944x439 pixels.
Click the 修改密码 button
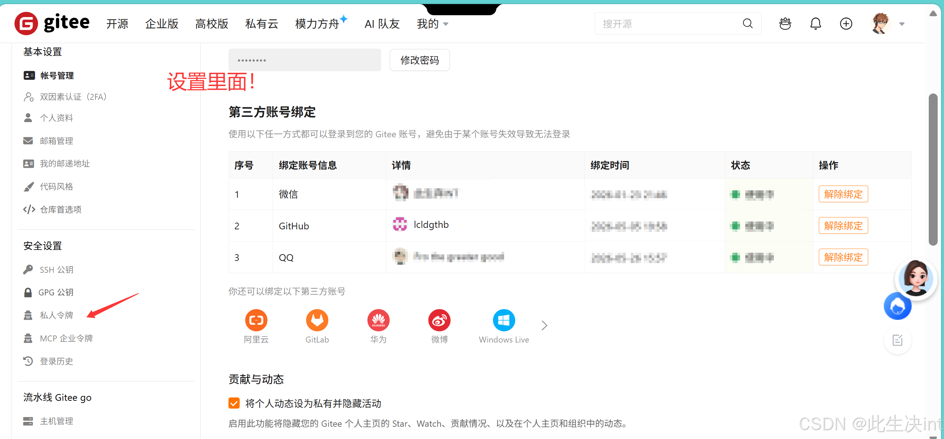pyautogui.click(x=419, y=60)
